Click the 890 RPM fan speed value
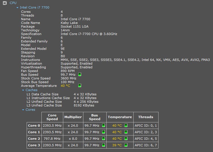Image resolution: width=213 pixels, height=152 pixels. (68, 71)
